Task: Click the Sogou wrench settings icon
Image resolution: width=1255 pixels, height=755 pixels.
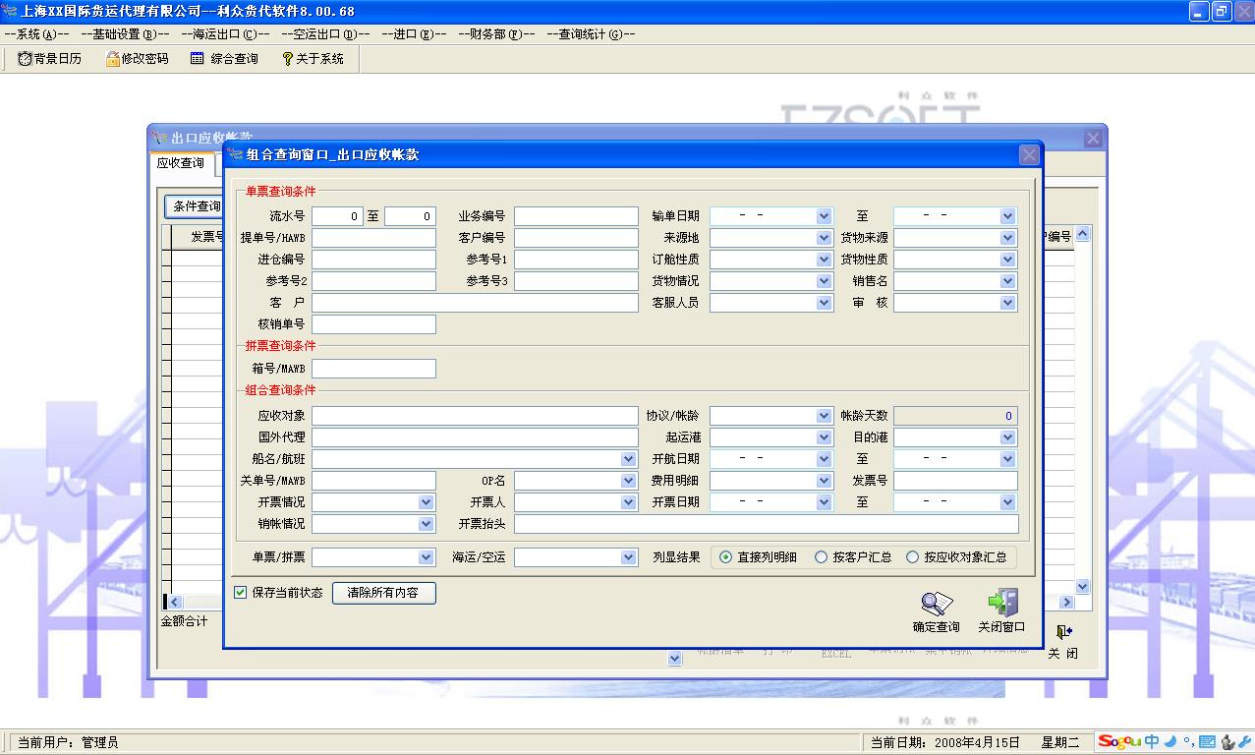Action: (x=1246, y=742)
